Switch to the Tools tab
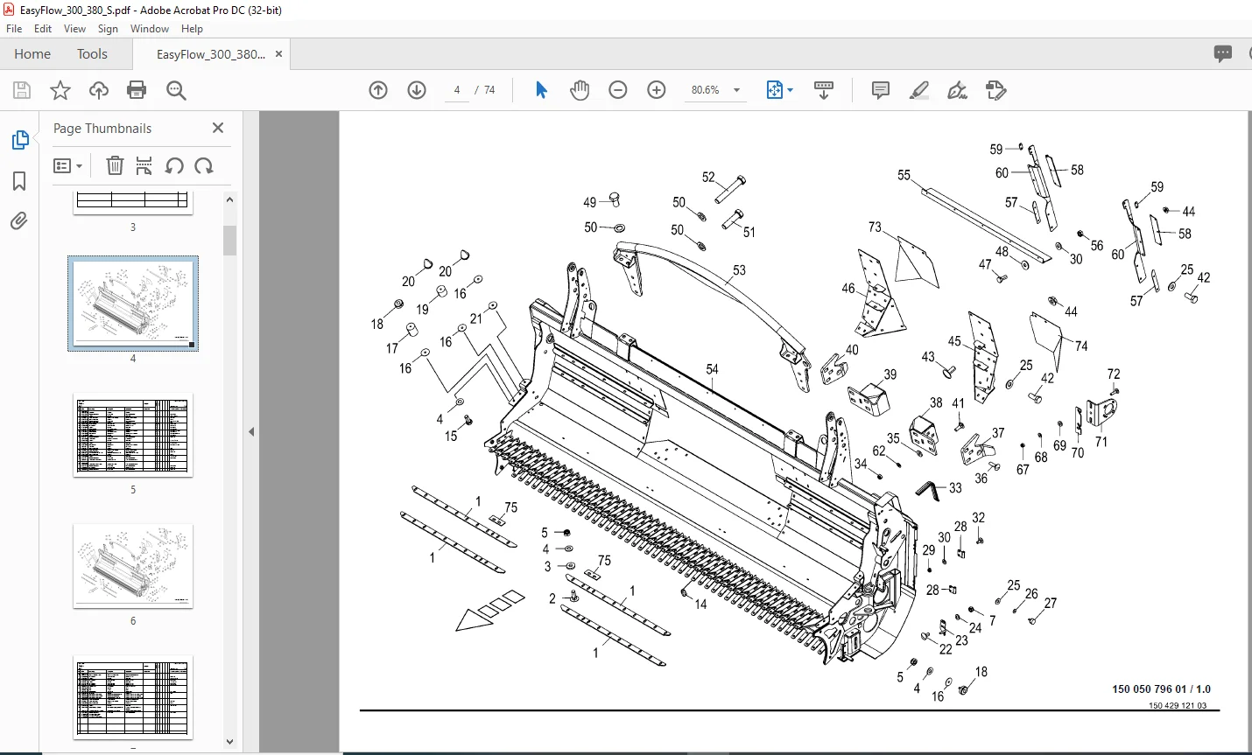Image resolution: width=1252 pixels, height=755 pixels. (92, 53)
